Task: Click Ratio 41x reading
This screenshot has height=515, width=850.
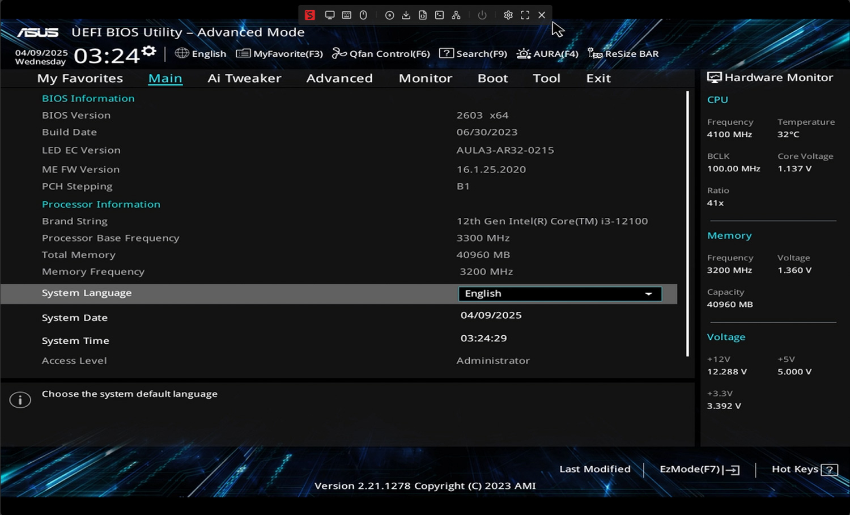Action: tap(715, 202)
